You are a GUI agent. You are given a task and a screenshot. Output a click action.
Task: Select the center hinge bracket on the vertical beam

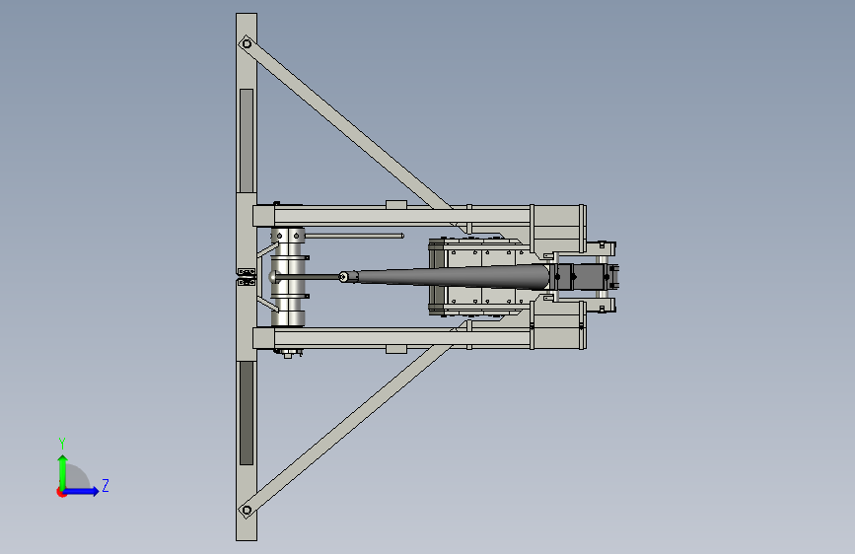click(247, 277)
